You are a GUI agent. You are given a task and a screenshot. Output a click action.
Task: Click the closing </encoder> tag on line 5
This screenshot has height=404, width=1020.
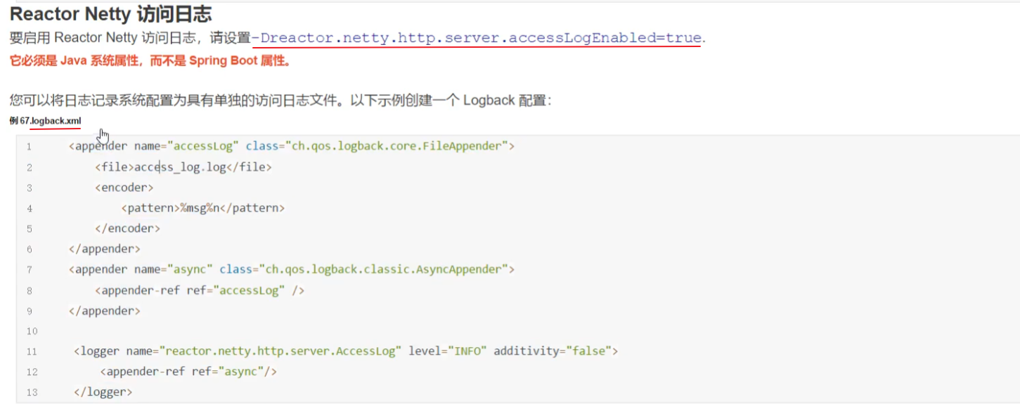(127, 228)
